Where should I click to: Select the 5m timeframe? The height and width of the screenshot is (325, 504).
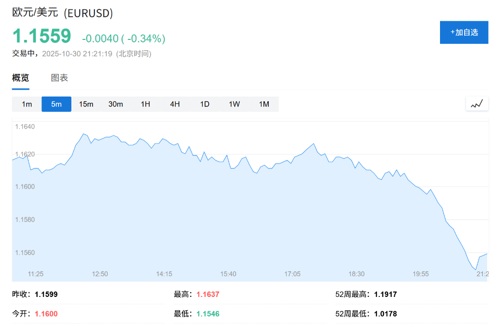pyautogui.click(x=56, y=104)
